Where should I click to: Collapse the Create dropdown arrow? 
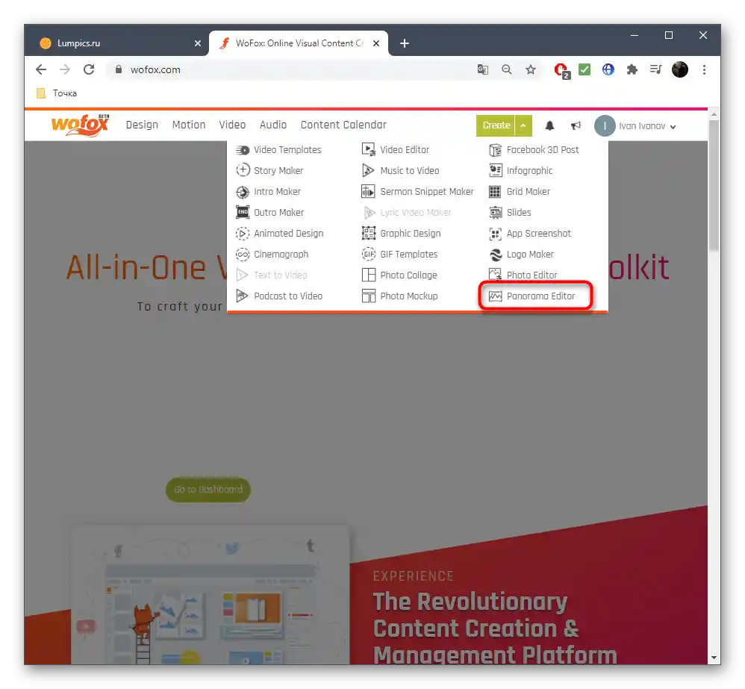coord(523,125)
